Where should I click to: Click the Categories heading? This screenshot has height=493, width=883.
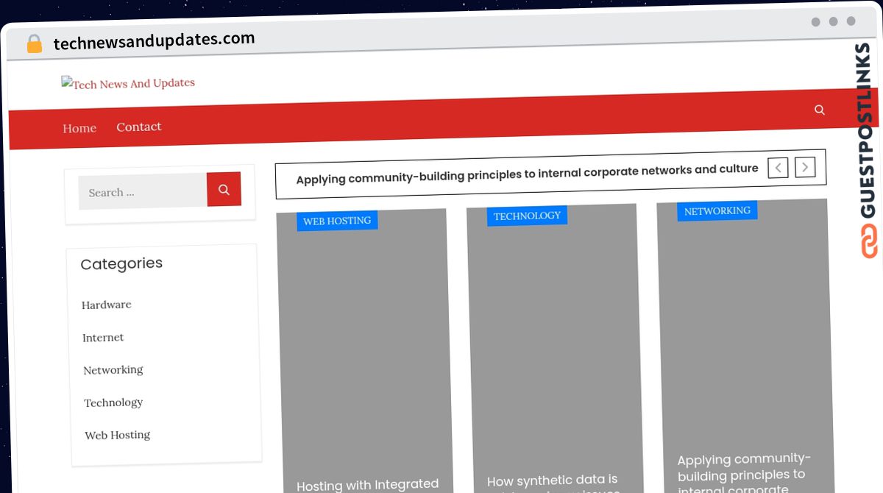(121, 264)
